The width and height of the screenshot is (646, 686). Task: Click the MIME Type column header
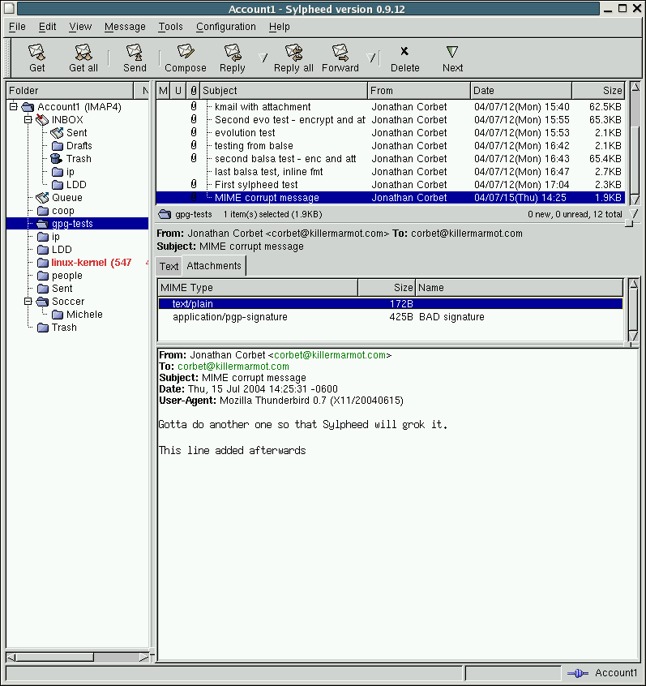click(258, 287)
